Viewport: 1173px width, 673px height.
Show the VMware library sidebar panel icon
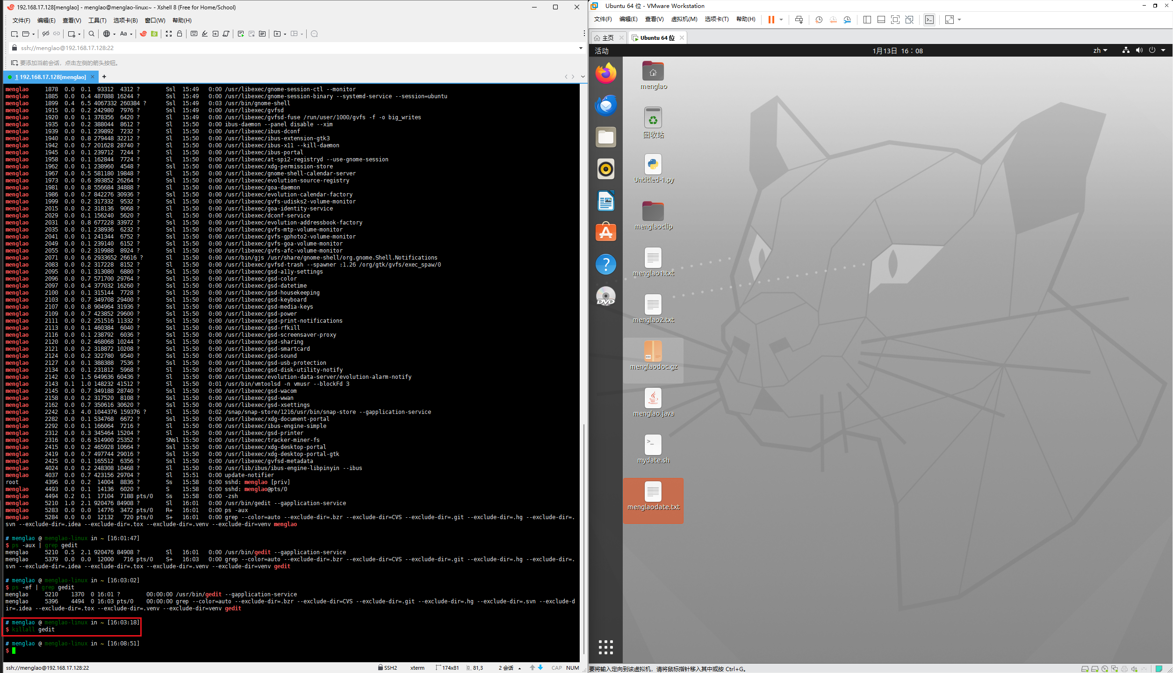click(867, 20)
